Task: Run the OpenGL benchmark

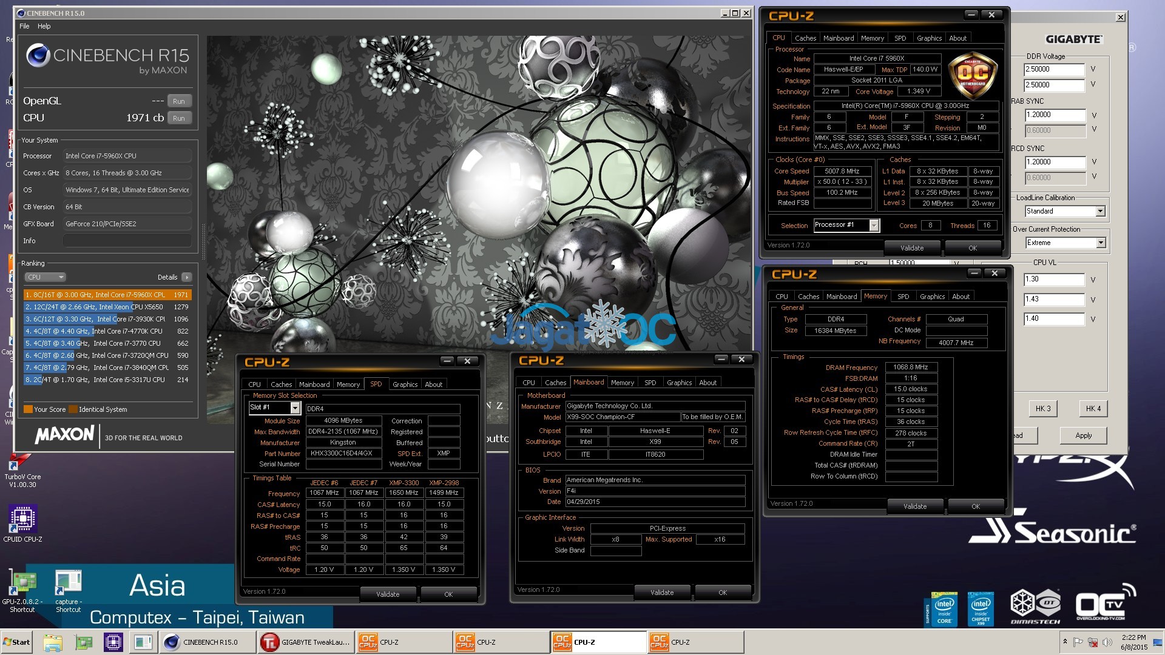Action: click(x=178, y=101)
